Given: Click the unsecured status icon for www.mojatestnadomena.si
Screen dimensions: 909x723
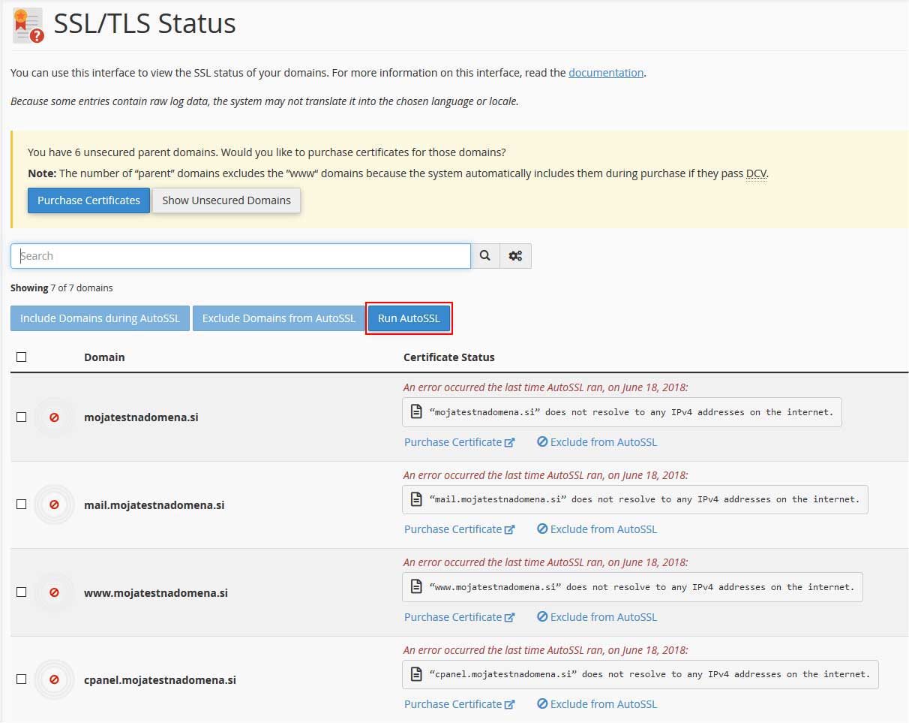Looking at the screenshot, I should [54, 592].
